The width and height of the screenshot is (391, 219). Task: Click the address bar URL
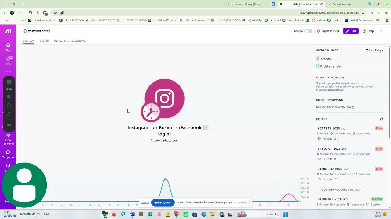click(329, 13)
